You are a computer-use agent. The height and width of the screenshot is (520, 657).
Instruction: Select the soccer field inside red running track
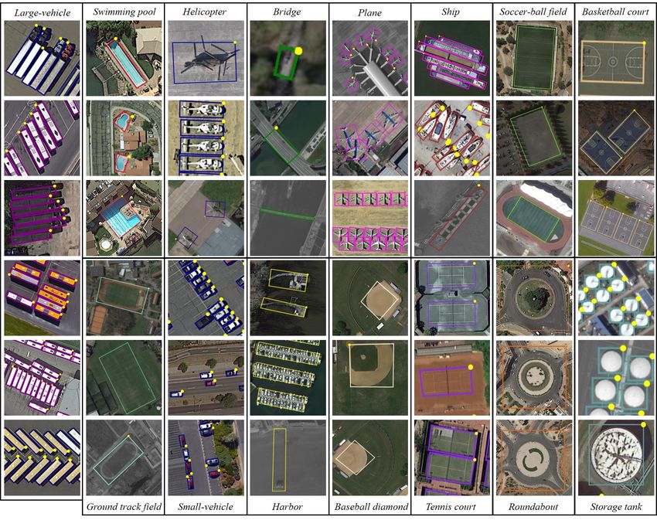(x=534, y=218)
